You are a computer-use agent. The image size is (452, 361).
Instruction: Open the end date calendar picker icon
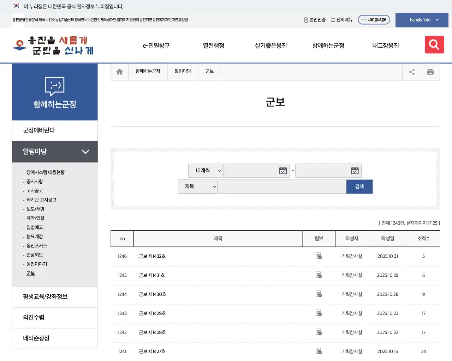click(x=355, y=170)
